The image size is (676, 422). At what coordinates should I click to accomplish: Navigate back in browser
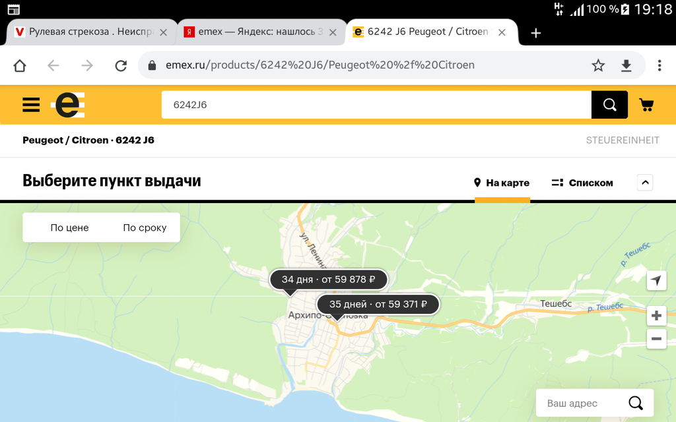click(x=53, y=65)
